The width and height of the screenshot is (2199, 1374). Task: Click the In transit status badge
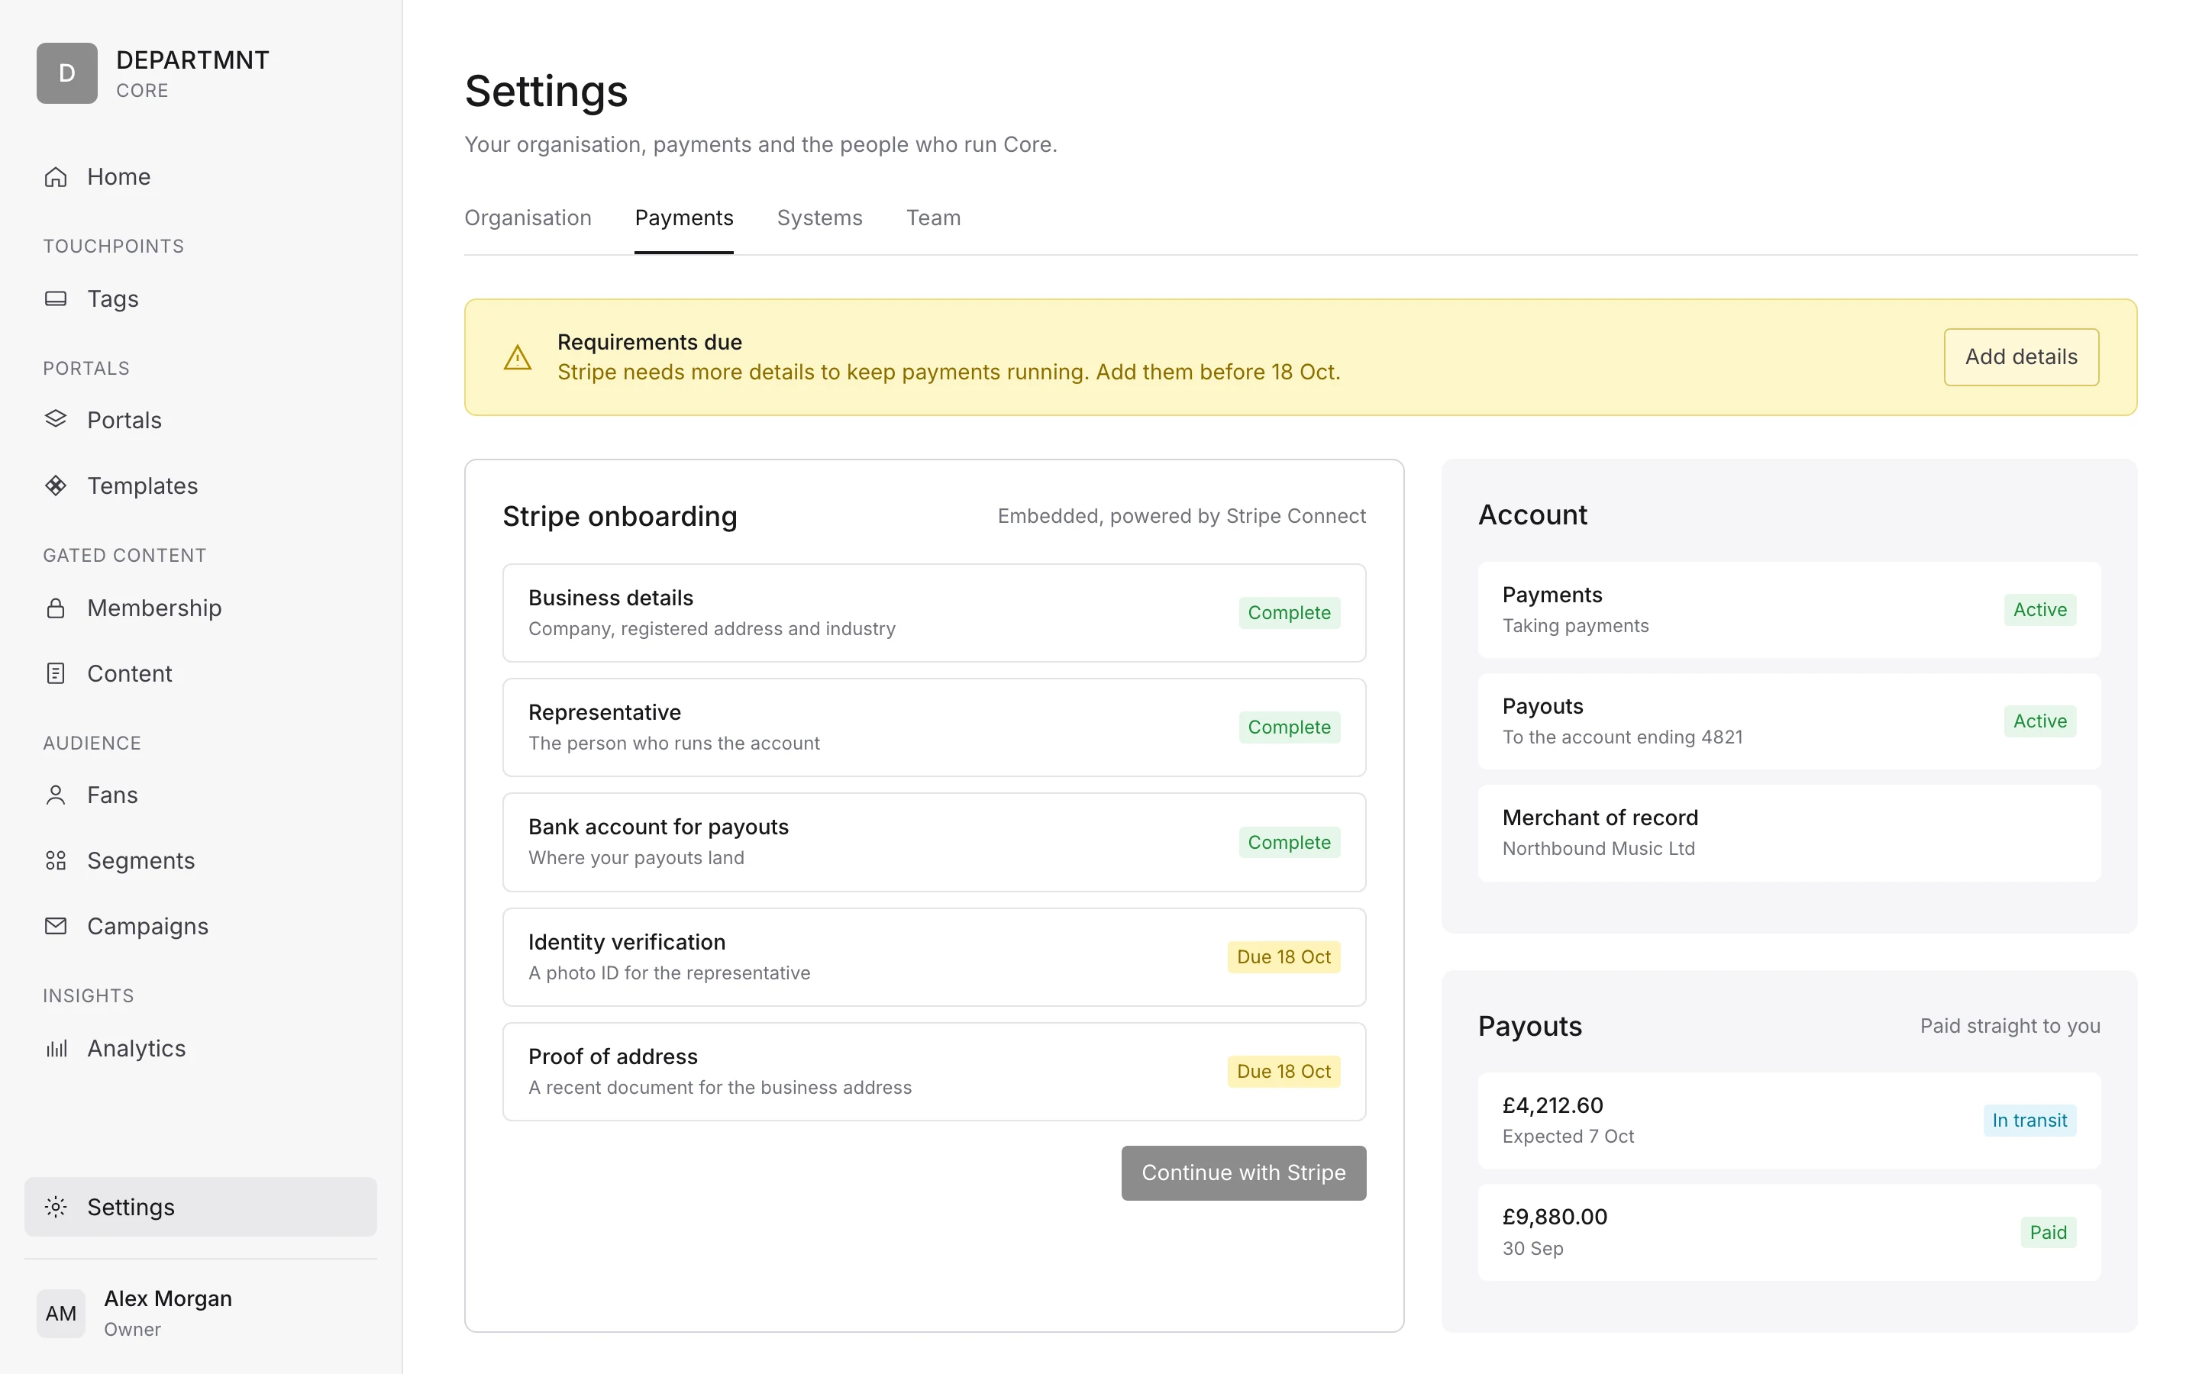coord(2029,1121)
